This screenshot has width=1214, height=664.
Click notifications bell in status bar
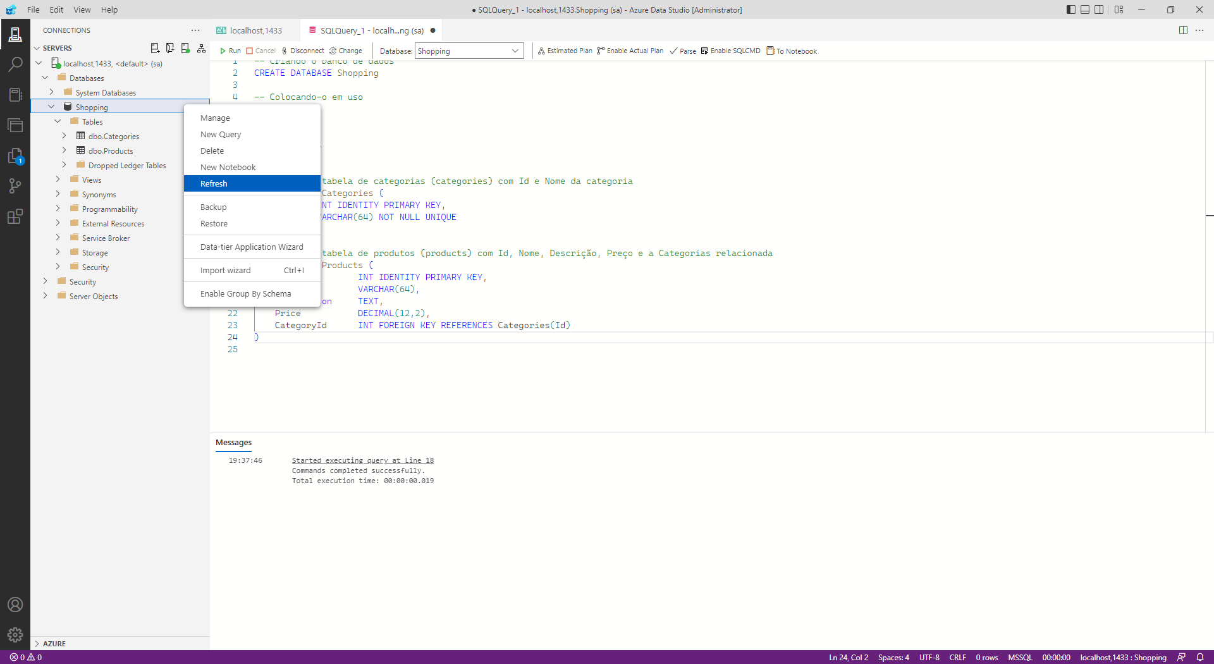[1200, 657]
